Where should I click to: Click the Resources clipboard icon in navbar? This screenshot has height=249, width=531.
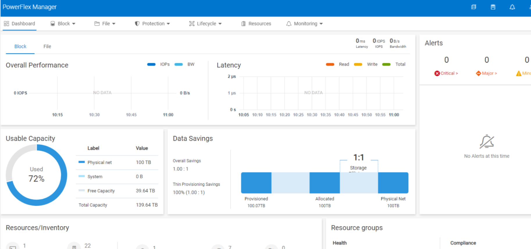tap(243, 24)
